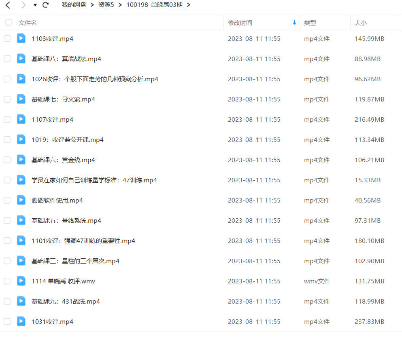Image resolution: width=402 pixels, height=342 pixels.
Task: Click video icon of 基础课八：真底战法.mp4
Action: tap(21, 59)
